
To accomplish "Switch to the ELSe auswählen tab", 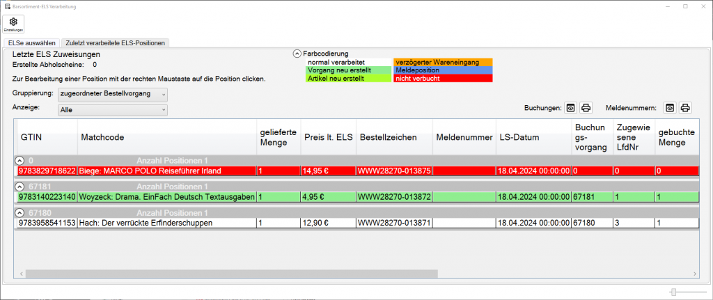I will point(32,43).
